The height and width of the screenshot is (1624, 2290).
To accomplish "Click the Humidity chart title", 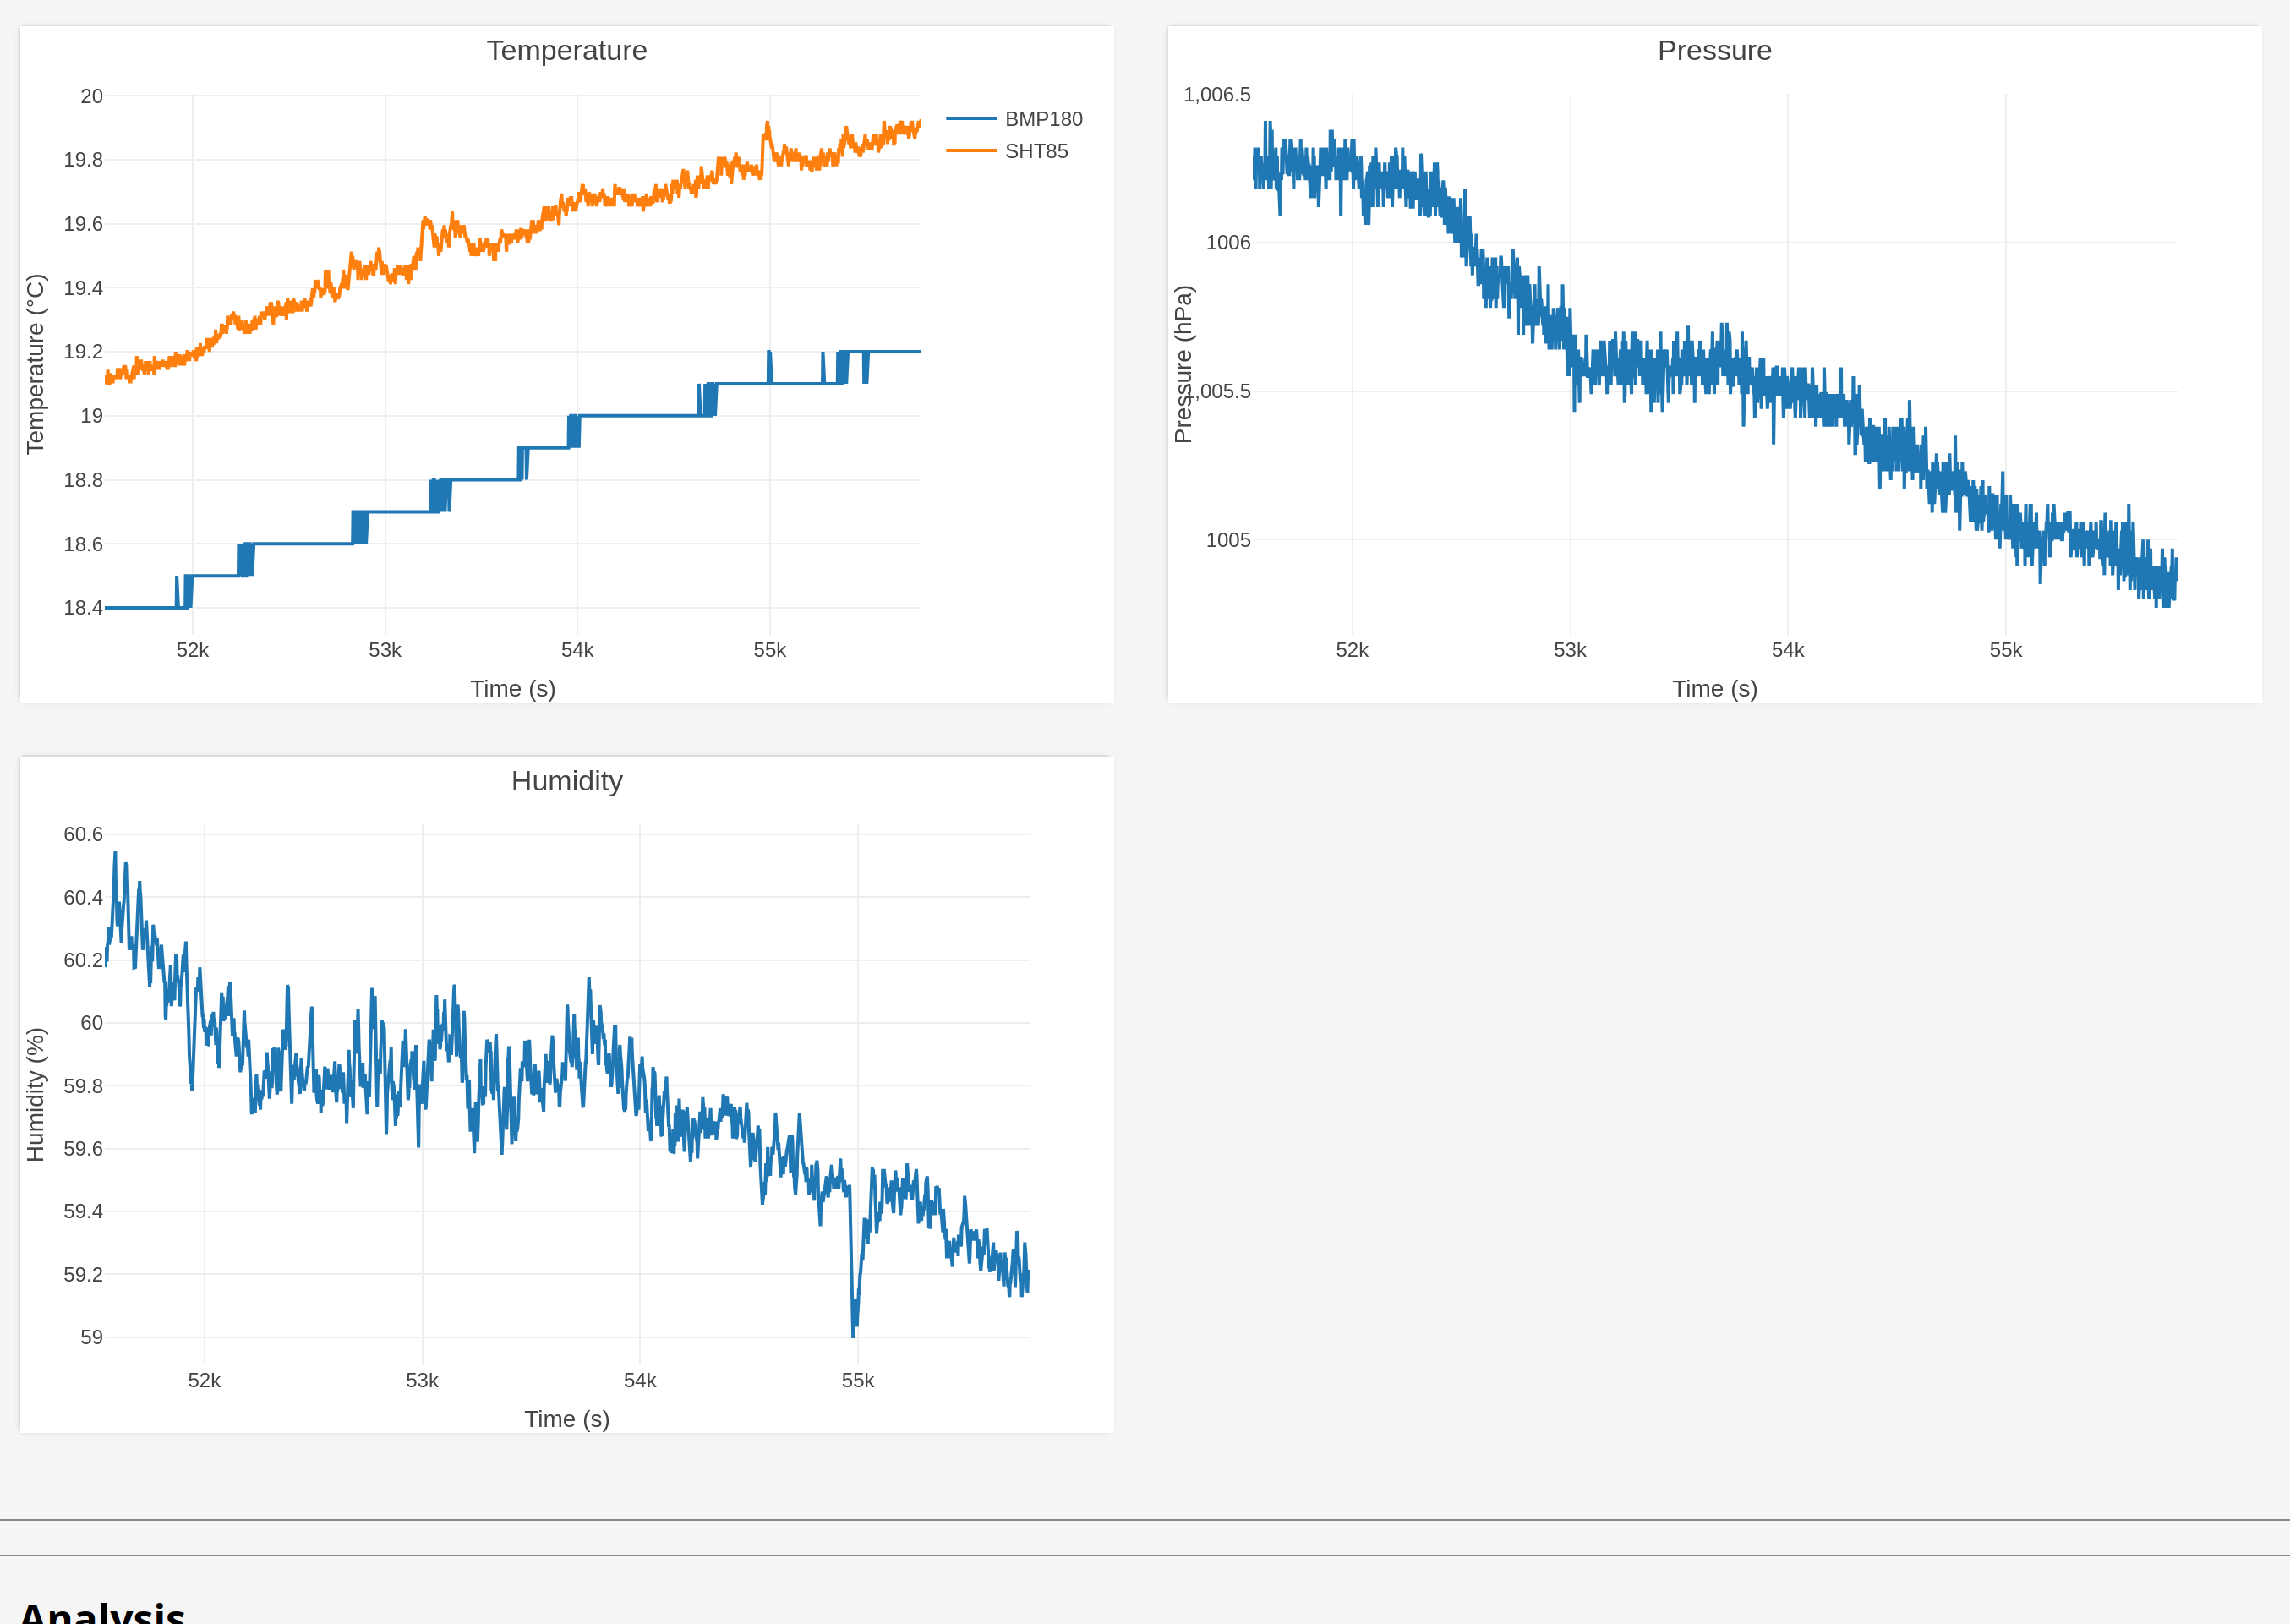I will click(x=566, y=780).
